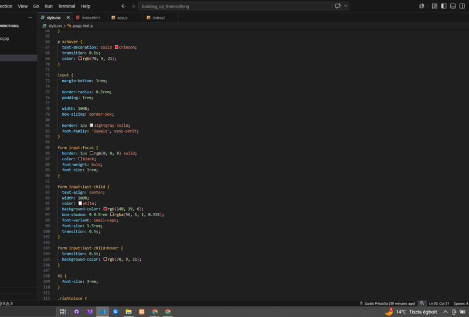
Task: Open the white color swatch
Action: click(x=80, y=203)
